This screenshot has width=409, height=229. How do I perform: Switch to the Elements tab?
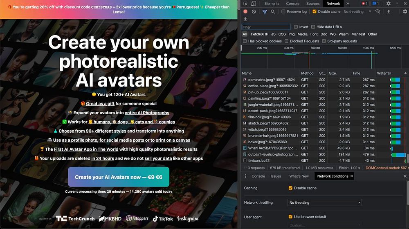(x=272, y=3)
